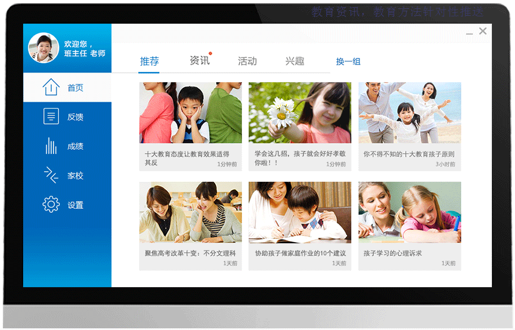This screenshot has width=515, height=330.
Task: Click 1分钟前 under 十大教育态度 article
Action: (x=227, y=164)
